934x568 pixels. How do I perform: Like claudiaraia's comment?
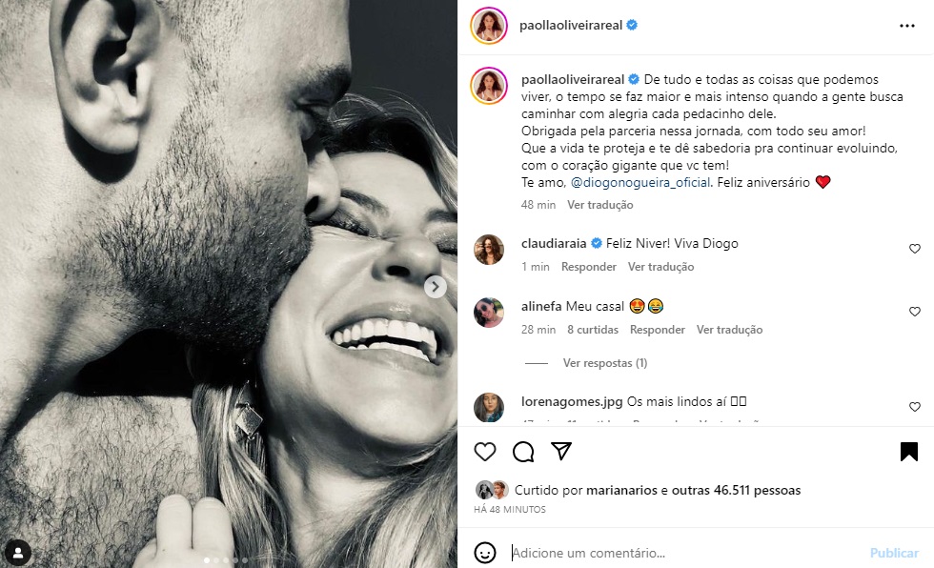pyautogui.click(x=915, y=249)
